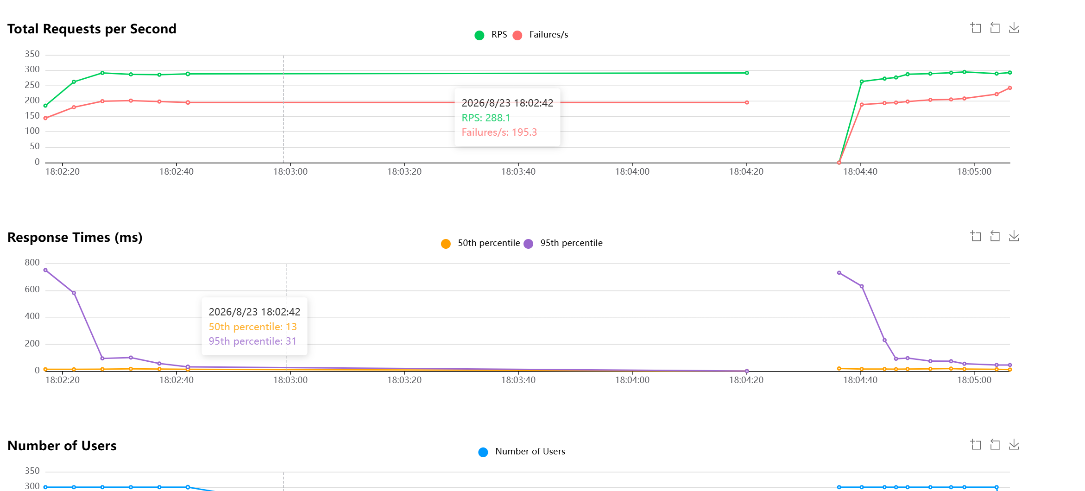
Task: Save Response Times chart as image
Action: point(1014,236)
